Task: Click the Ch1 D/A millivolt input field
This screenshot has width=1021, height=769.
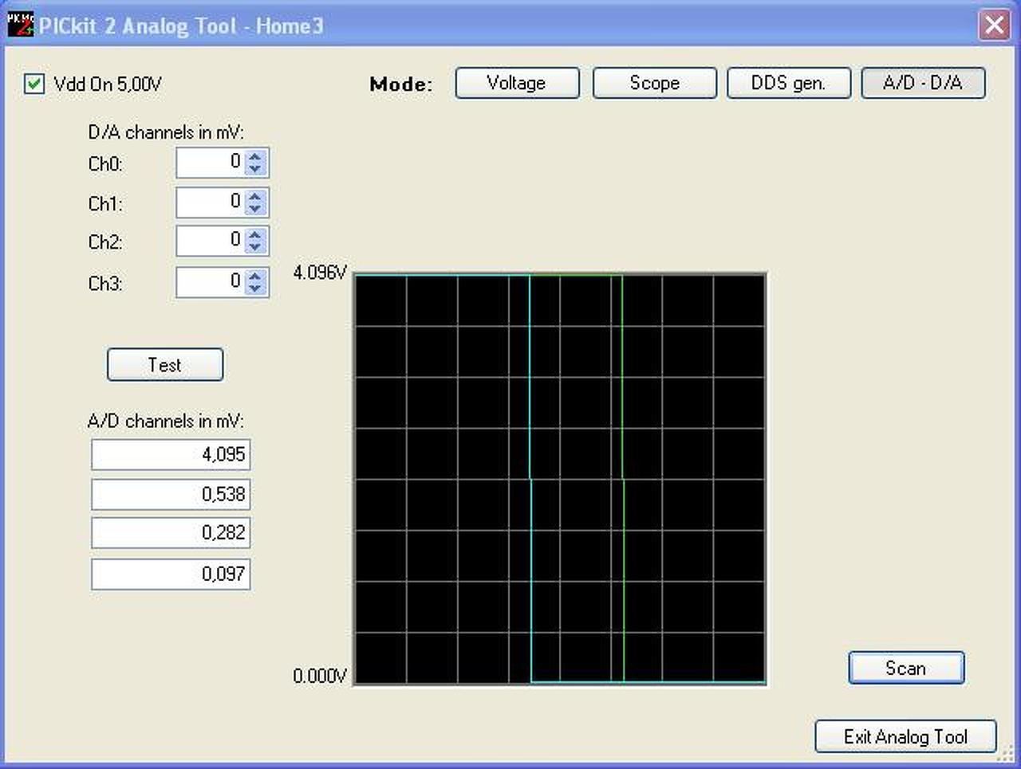Action: [211, 202]
